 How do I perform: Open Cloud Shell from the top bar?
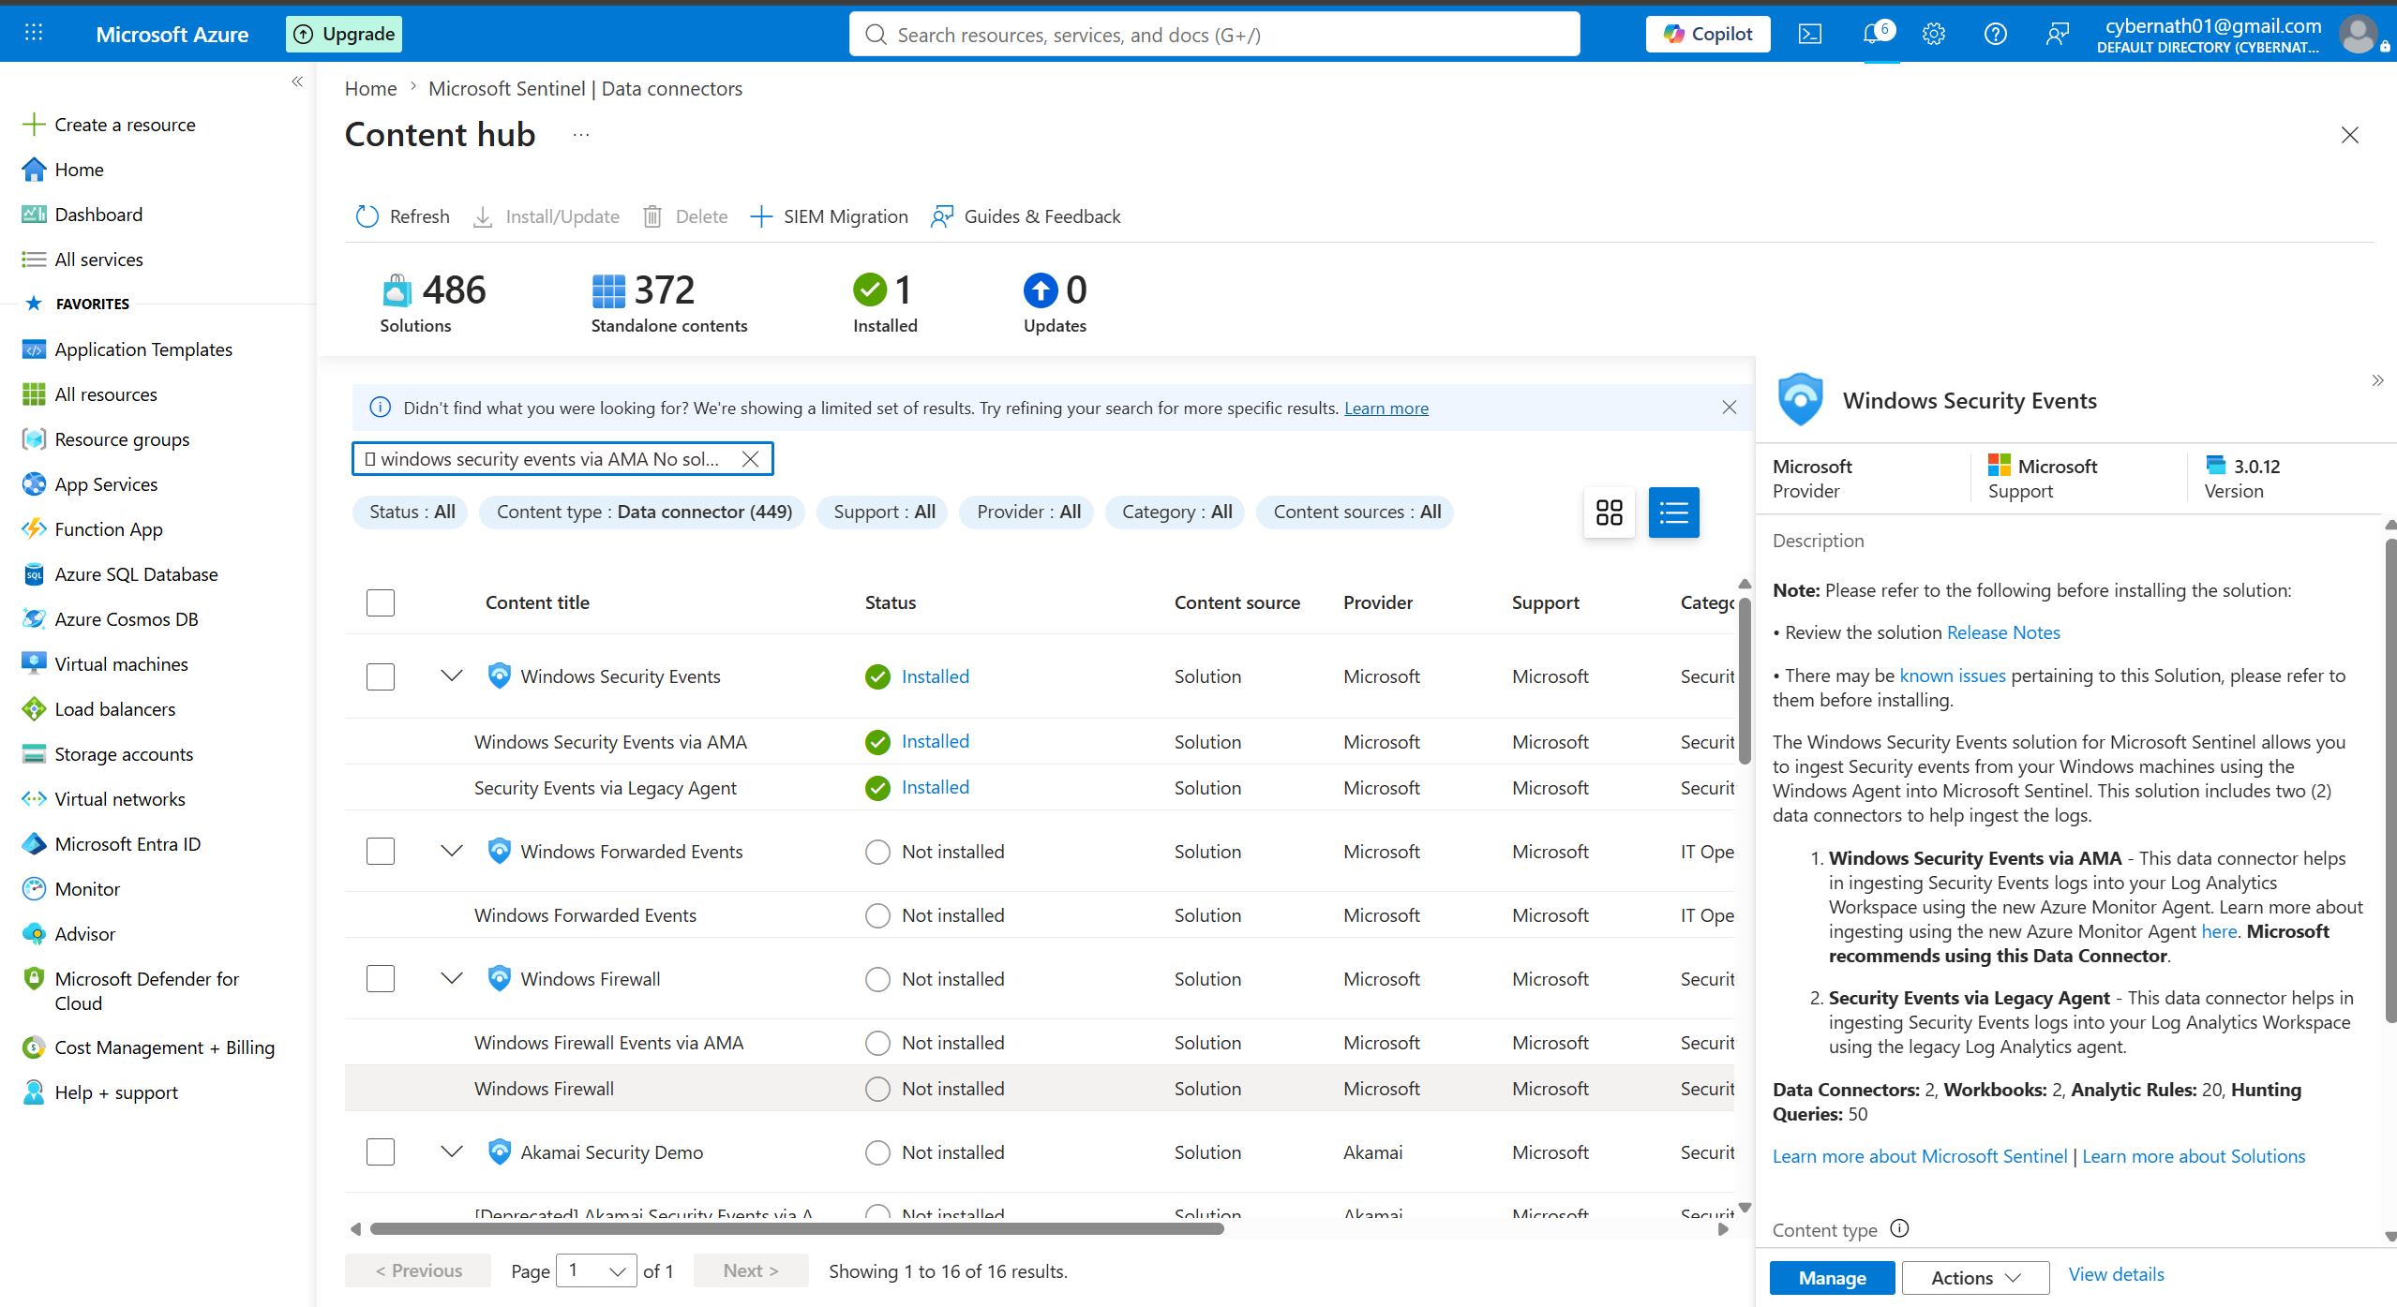(x=1809, y=35)
